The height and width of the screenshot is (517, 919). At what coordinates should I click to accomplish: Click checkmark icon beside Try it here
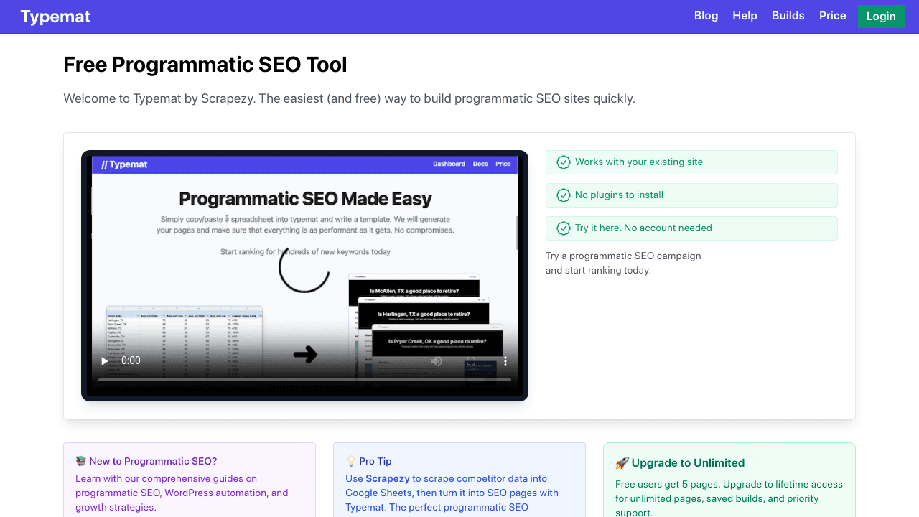tap(564, 228)
